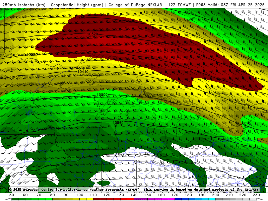The width and height of the screenshot is (268, 201).
Task: Click the 110 legend label
Action: coord(93,195)
